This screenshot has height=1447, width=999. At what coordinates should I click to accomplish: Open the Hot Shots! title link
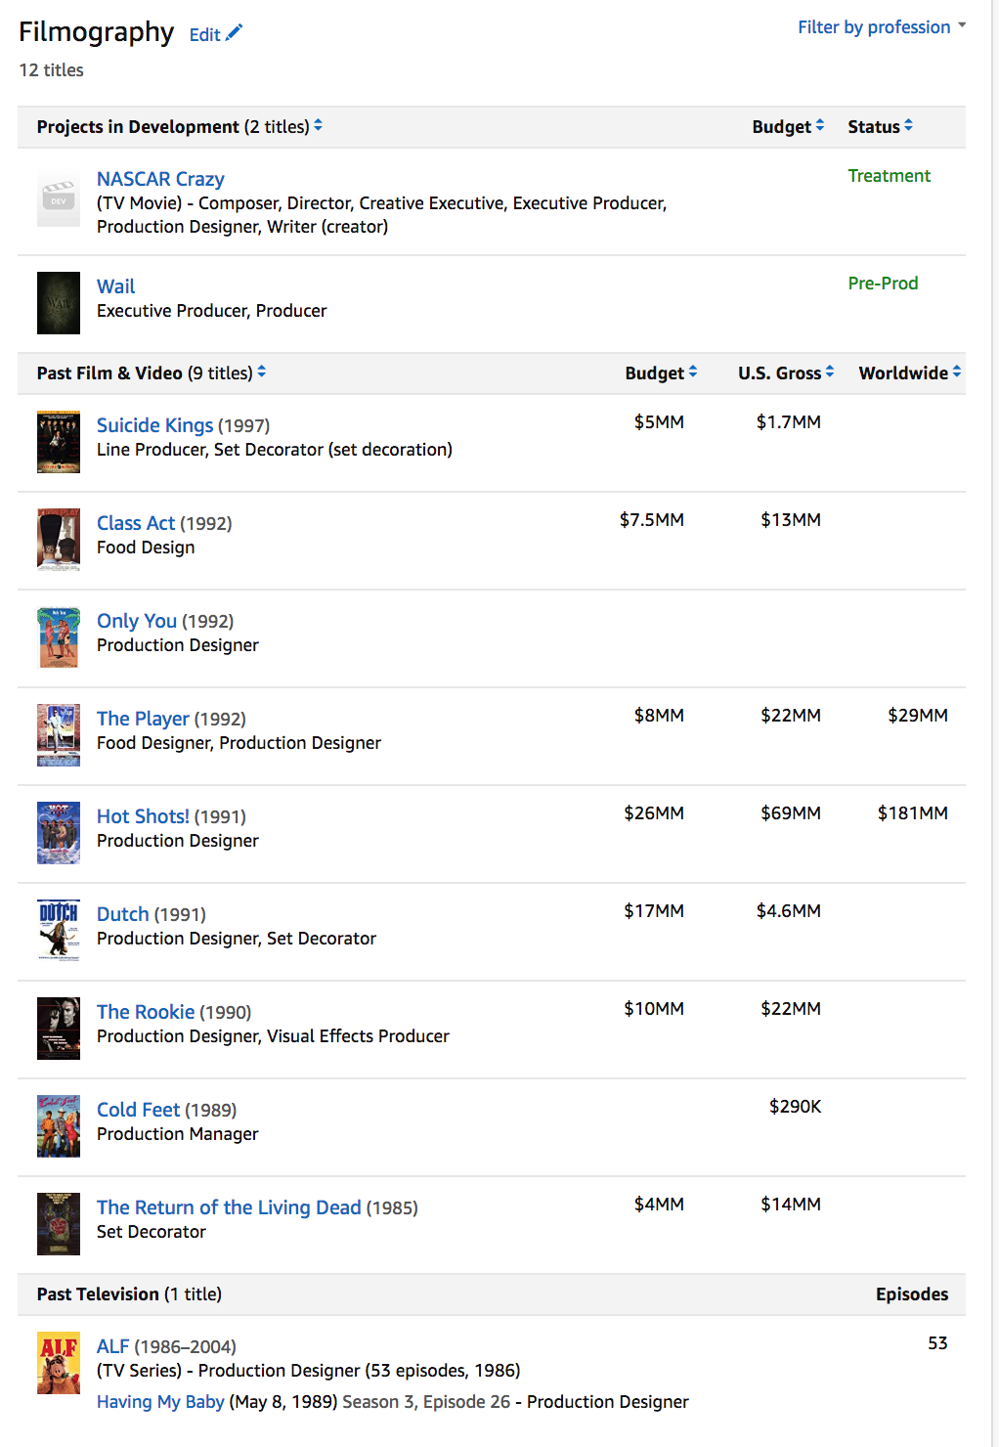point(143,816)
